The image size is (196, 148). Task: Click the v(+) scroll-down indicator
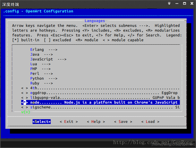tap(25, 112)
